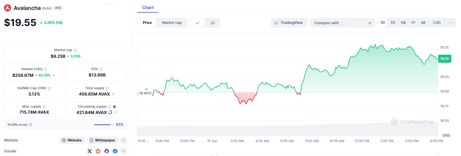Click the Market cap info icon
Screen dimensions: 461x156
75,50
